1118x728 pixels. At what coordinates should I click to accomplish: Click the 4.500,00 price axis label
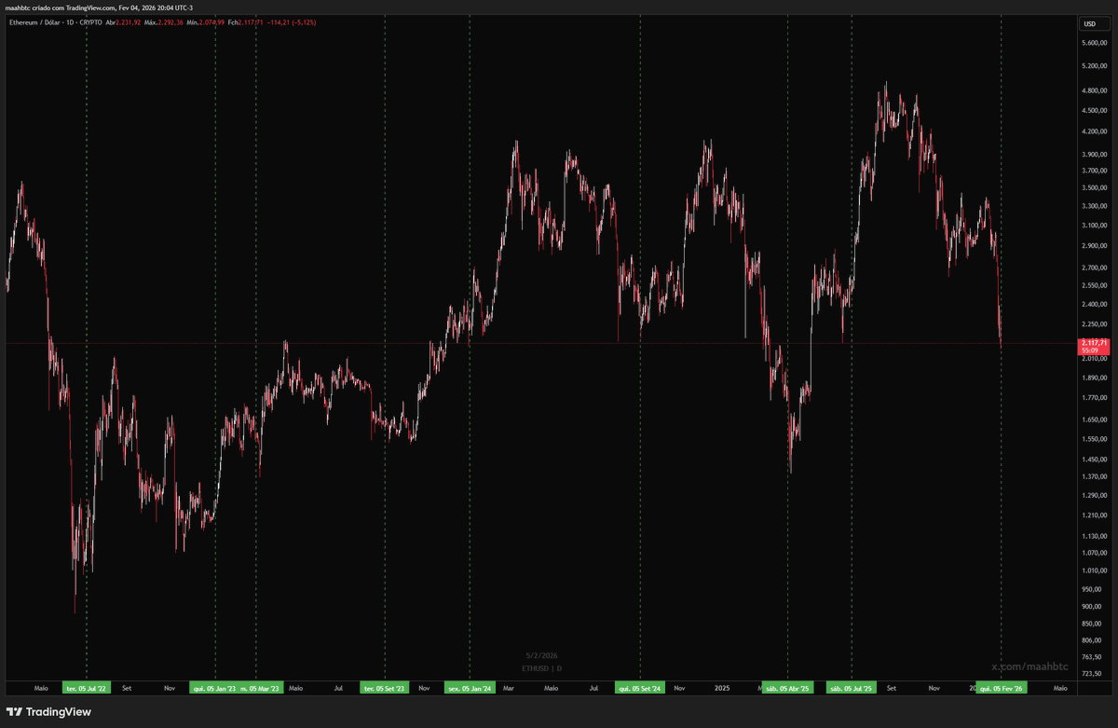[1094, 111]
